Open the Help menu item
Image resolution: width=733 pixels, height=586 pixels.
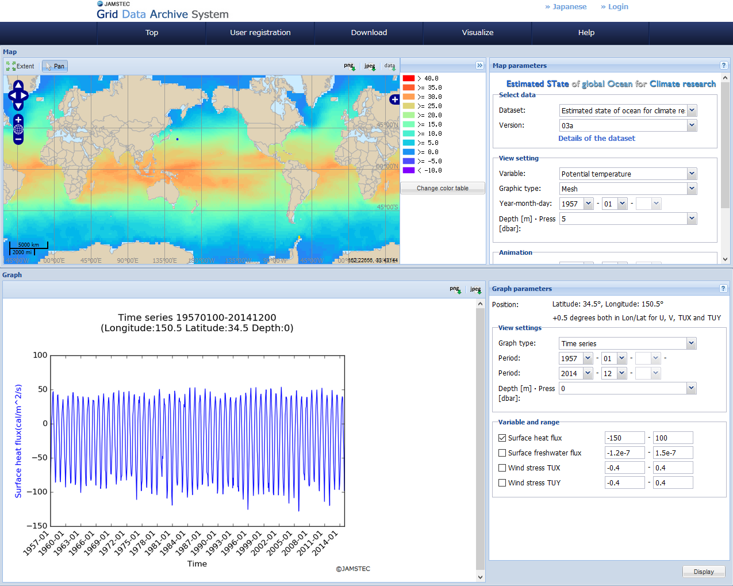click(x=586, y=33)
